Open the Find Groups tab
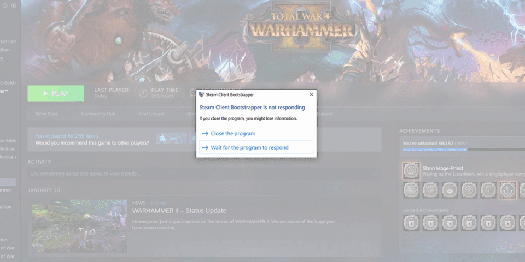 (x=151, y=114)
